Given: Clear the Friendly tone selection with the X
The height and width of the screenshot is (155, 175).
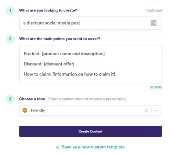Looking at the screenshot, I should (x=146, y=110).
